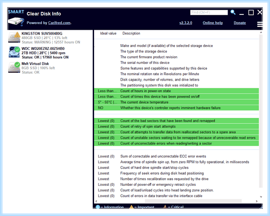
Task: Select 'Frequency of seek errors' row
Action: point(176,173)
